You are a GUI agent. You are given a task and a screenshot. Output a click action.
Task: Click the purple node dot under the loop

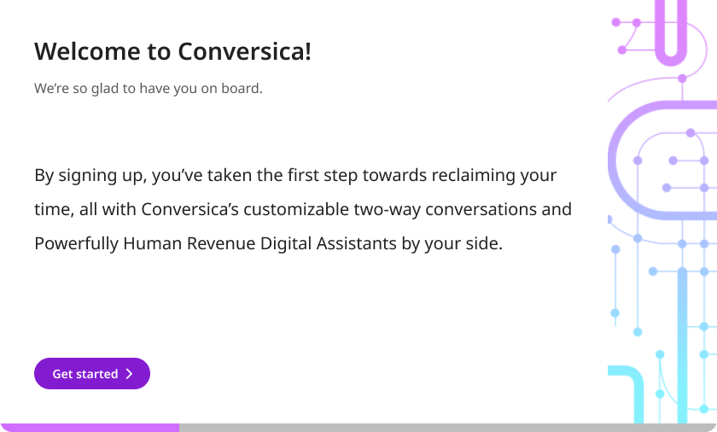click(682, 79)
